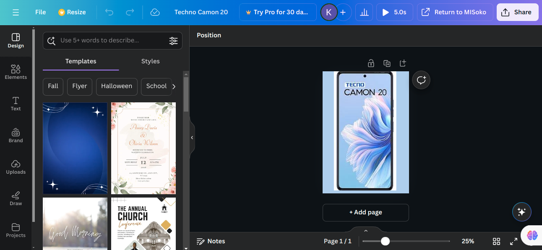Open the Projects sidebar panel
This screenshot has width=542, height=250.
tap(16, 230)
